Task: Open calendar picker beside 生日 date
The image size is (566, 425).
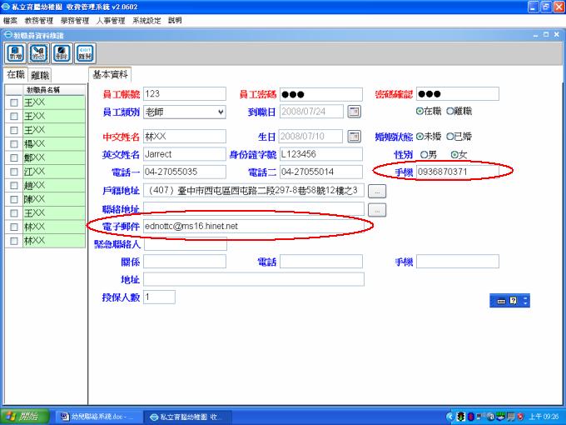Action: point(353,137)
